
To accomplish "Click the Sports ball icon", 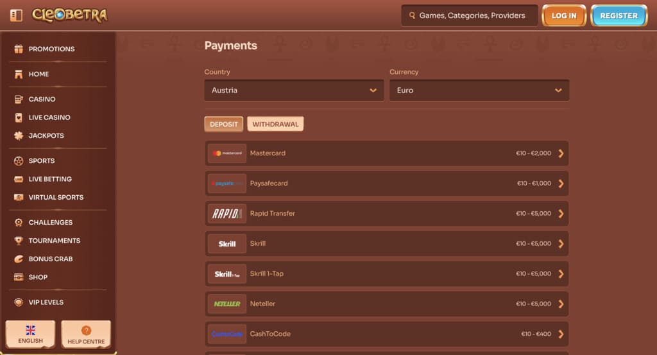I will point(19,161).
